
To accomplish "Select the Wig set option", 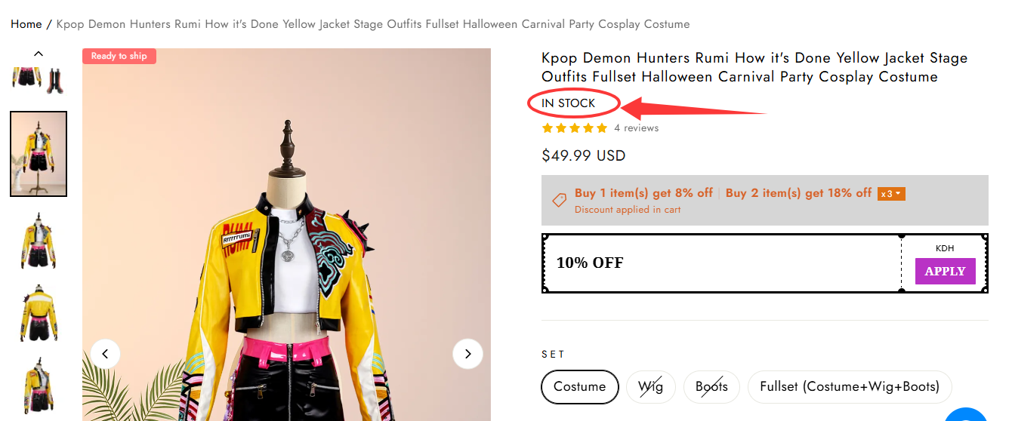I will [650, 387].
